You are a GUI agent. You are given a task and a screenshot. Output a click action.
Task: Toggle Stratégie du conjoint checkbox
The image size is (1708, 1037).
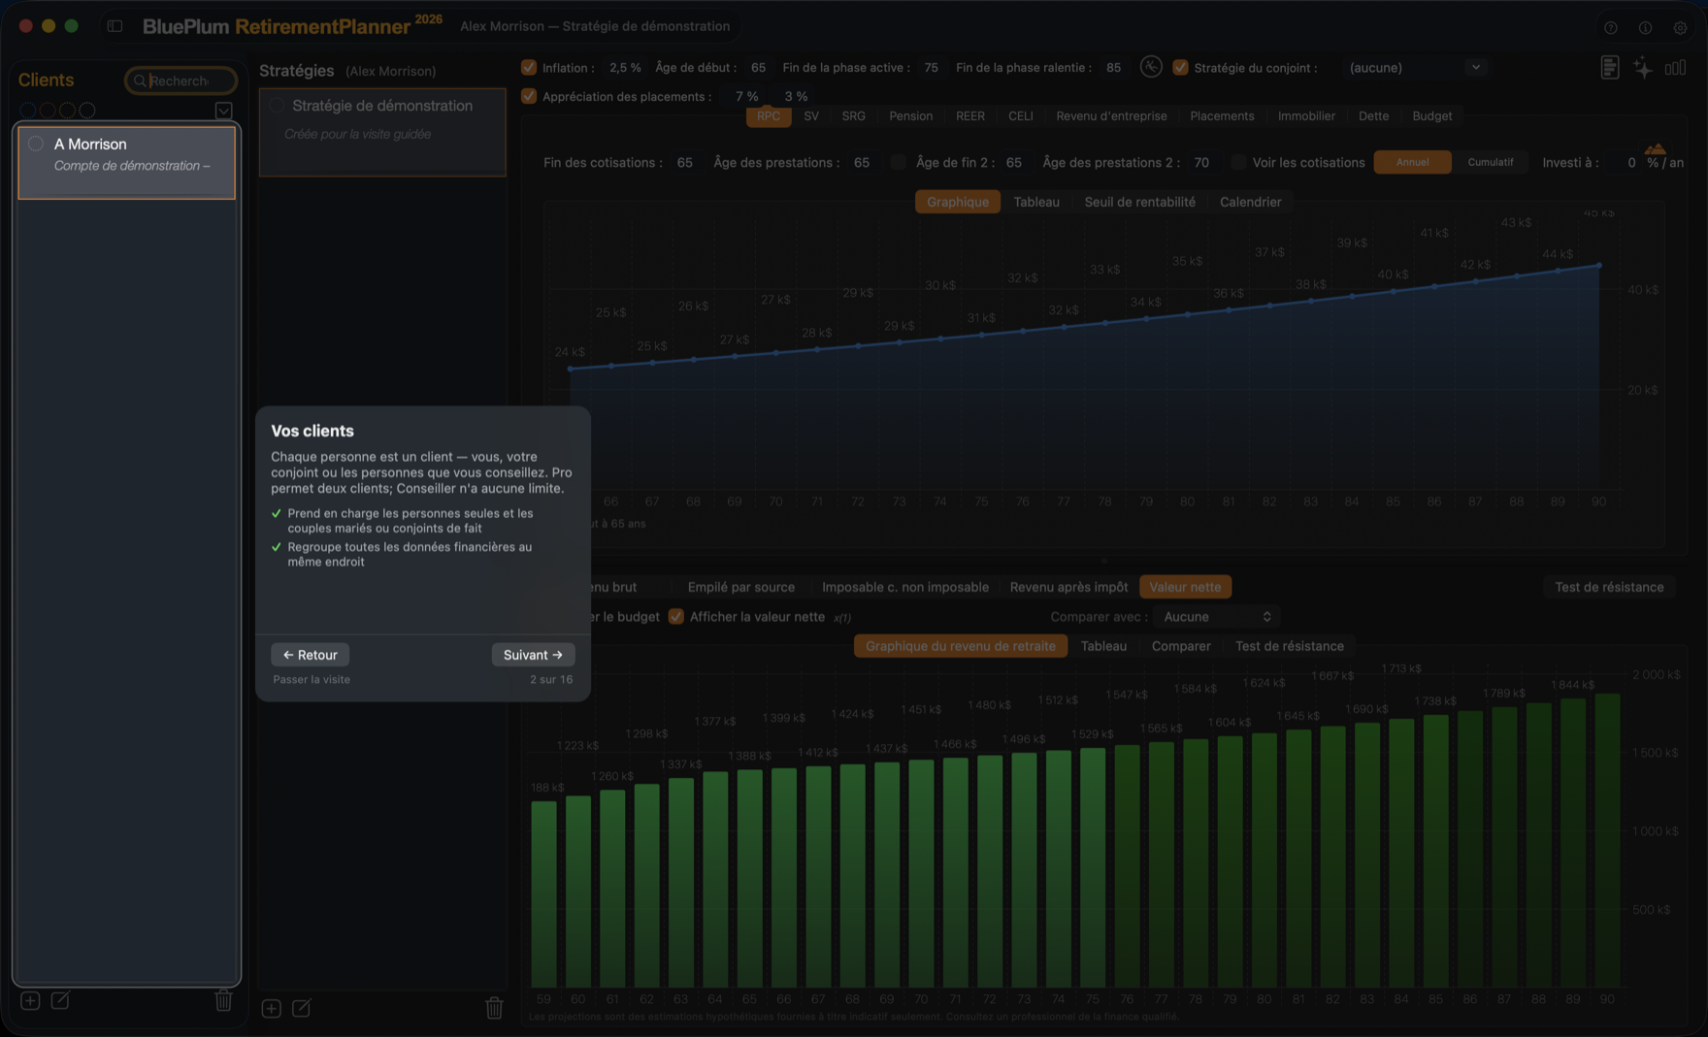coord(1180,68)
